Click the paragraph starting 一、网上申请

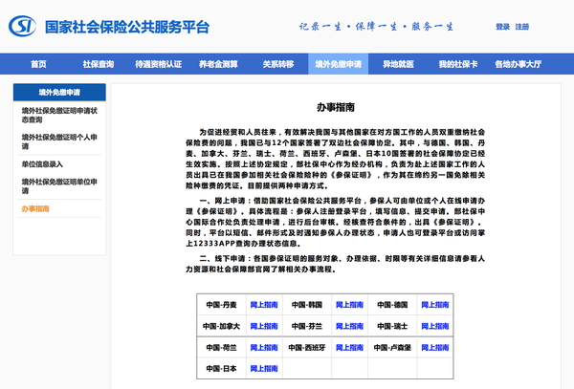click(336, 222)
